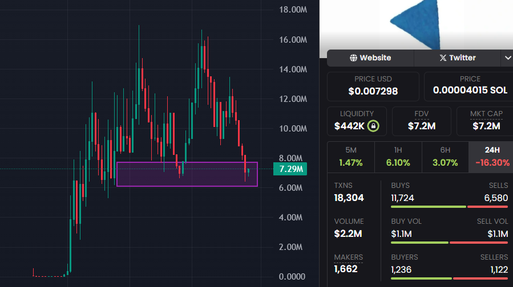This screenshot has height=287, width=513.
Task: Click the BUYERS count 1,236
Action: coord(401,270)
